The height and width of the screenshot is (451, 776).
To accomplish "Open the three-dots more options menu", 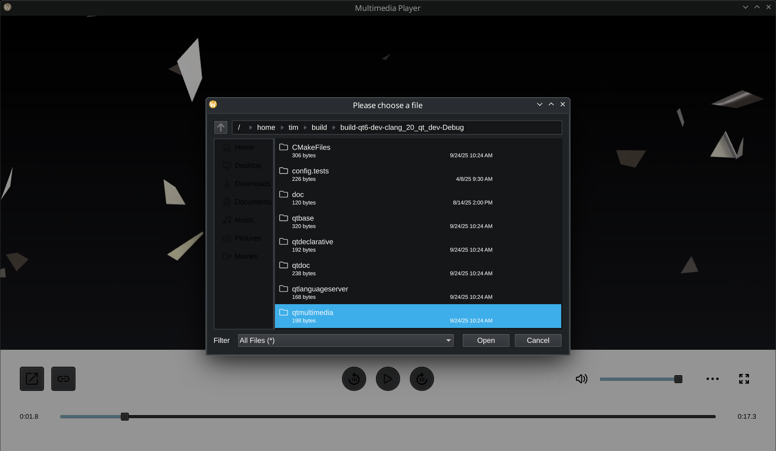I will click(712, 379).
